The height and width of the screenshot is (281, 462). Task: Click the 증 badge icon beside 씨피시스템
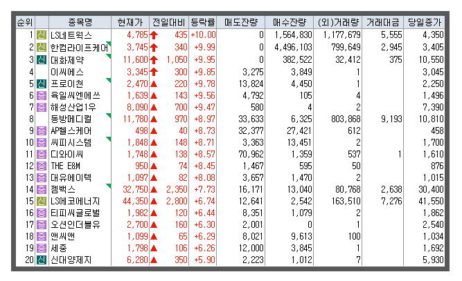(42, 142)
